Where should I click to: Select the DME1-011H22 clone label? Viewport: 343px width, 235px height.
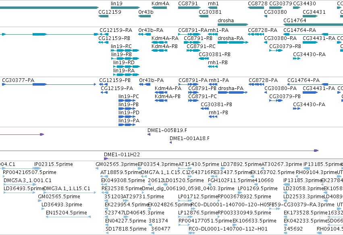122,155
